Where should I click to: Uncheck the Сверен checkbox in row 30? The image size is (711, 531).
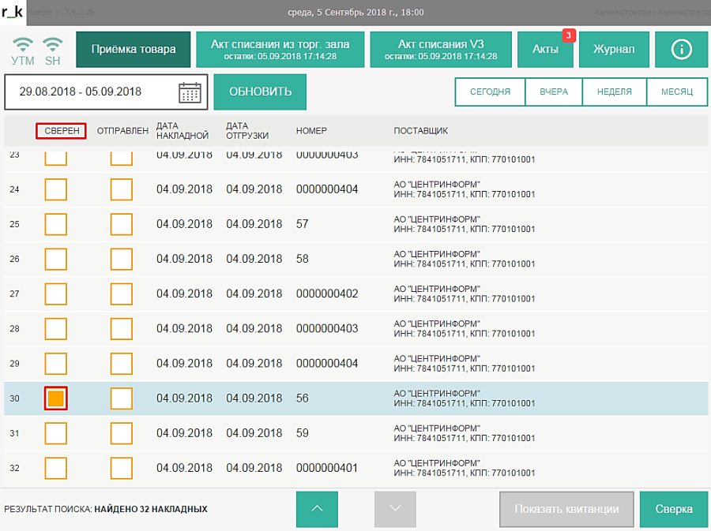pos(55,398)
